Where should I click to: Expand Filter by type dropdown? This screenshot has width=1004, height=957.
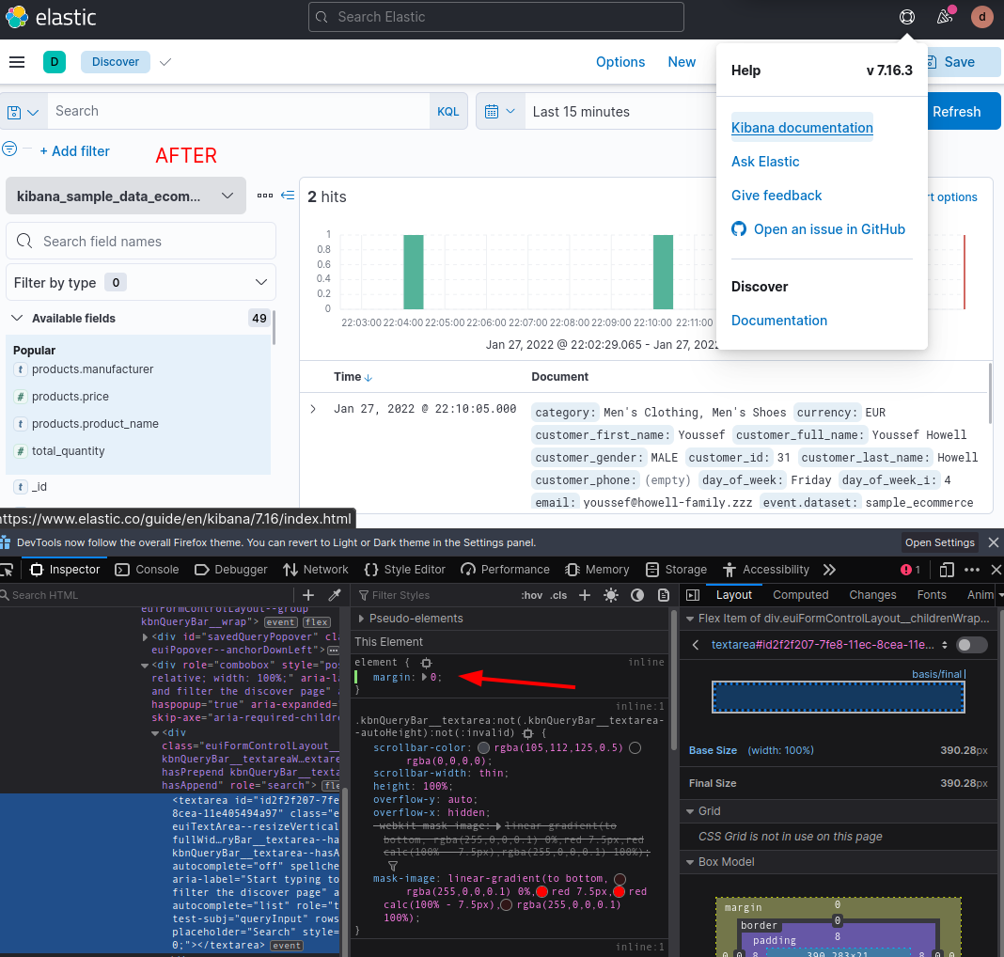click(141, 282)
